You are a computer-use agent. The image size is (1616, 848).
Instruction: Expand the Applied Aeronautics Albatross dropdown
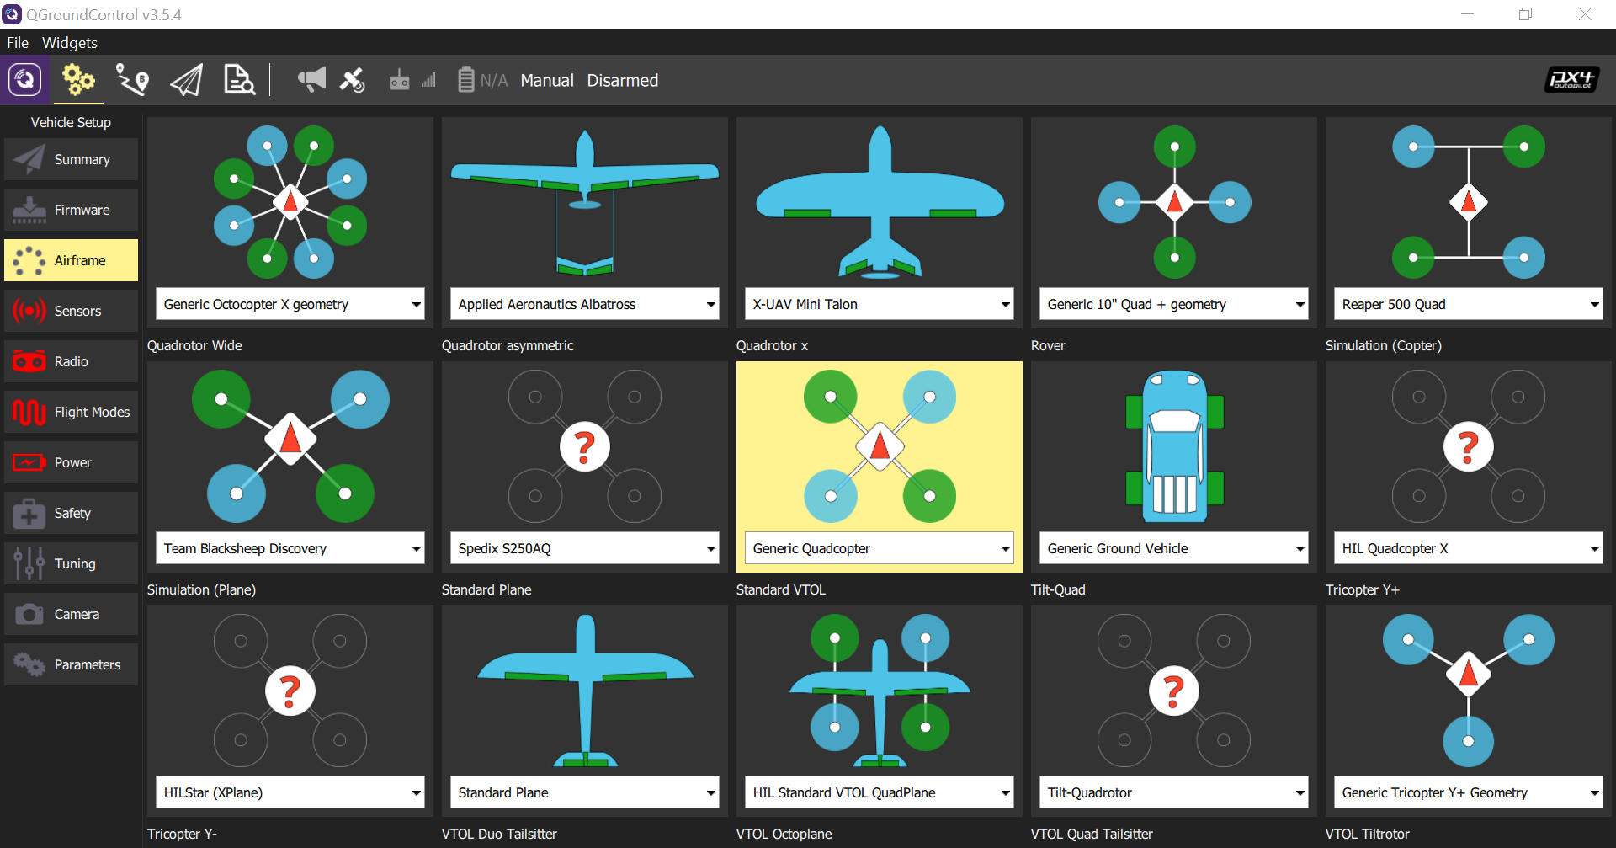(x=585, y=304)
